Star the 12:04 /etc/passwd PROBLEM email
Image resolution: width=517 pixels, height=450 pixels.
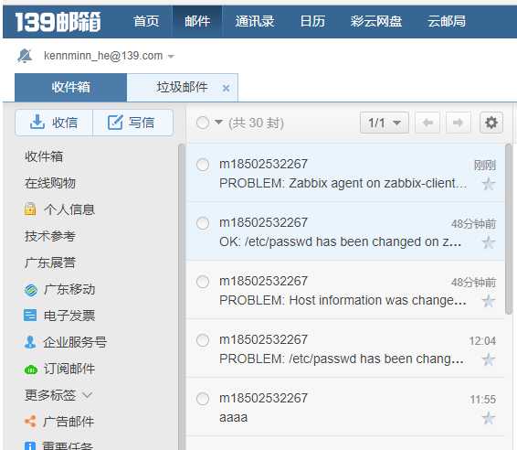[x=489, y=359]
